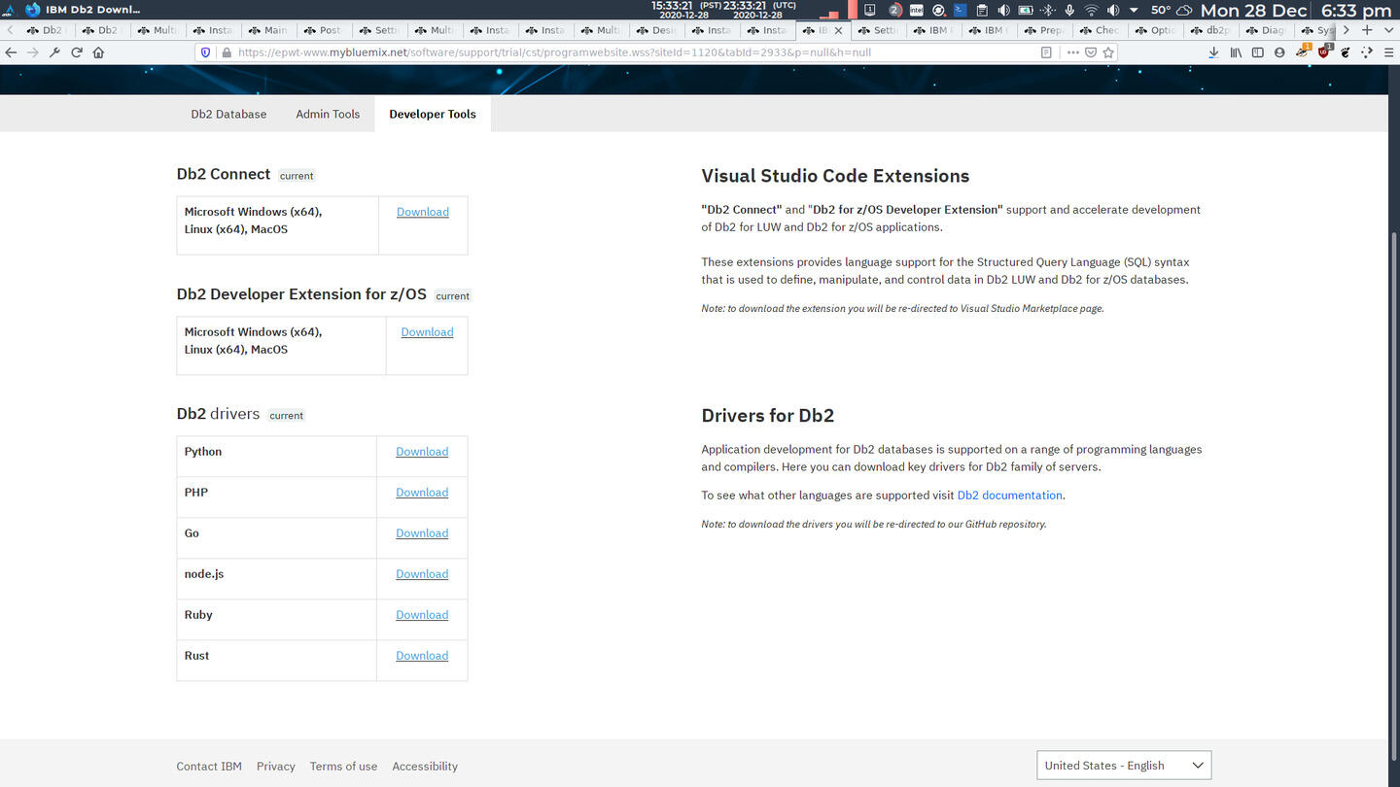Reload the page

click(x=76, y=52)
